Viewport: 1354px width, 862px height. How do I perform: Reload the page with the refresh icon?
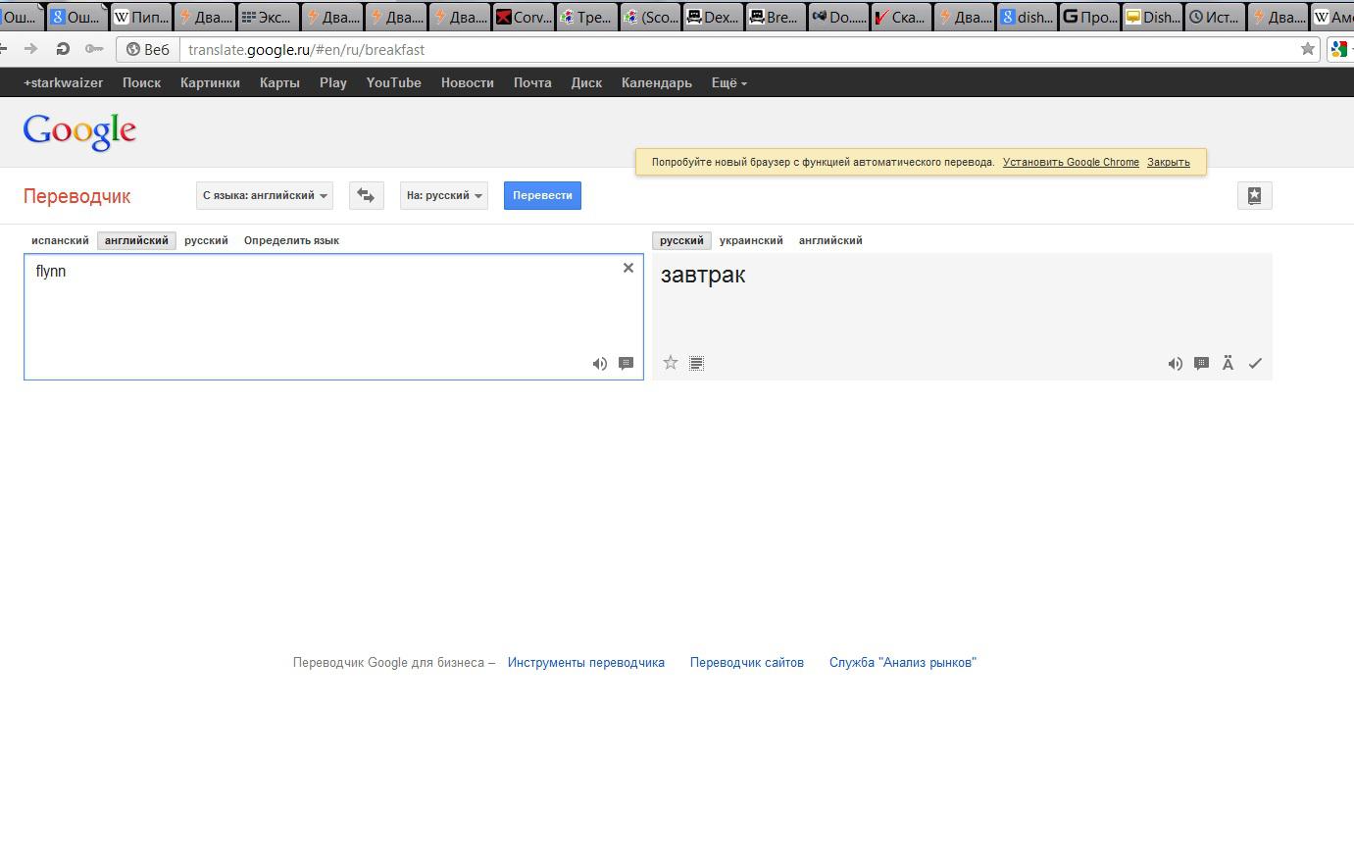tap(63, 49)
